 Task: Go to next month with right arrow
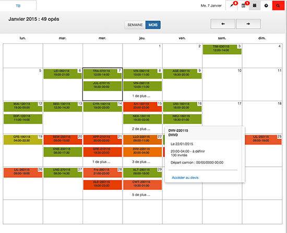point(248,24)
